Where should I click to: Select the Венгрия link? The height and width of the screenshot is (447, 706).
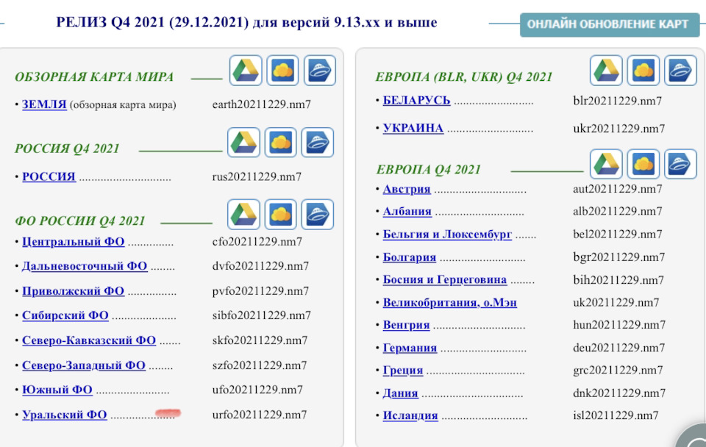pyautogui.click(x=406, y=325)
